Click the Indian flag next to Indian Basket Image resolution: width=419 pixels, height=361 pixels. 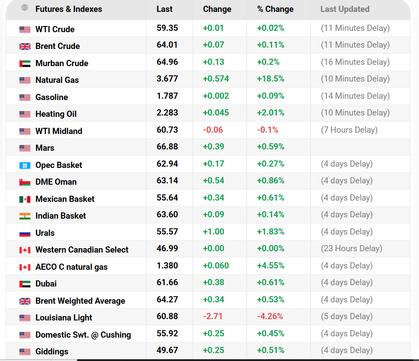pos(25,216)
